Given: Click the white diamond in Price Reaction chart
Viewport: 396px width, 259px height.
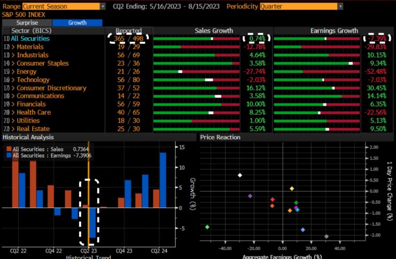Looking at the screenshot, I should pyautogui.click(x=240, y=175).
